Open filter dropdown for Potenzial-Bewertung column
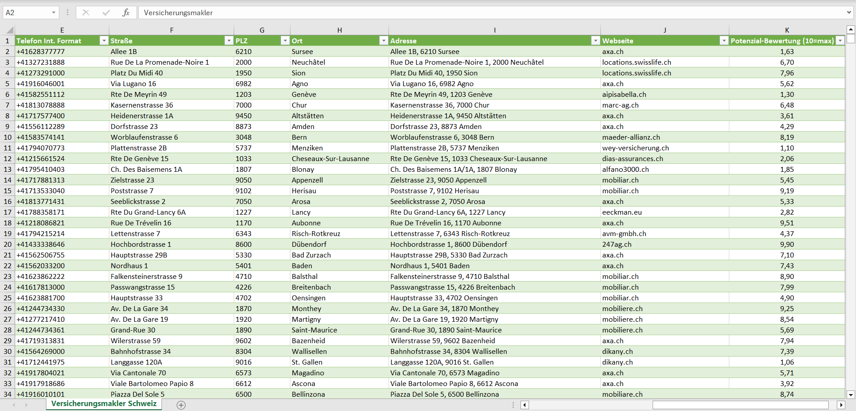The width and height of the screenshot is (856, 411). [840, 41]
